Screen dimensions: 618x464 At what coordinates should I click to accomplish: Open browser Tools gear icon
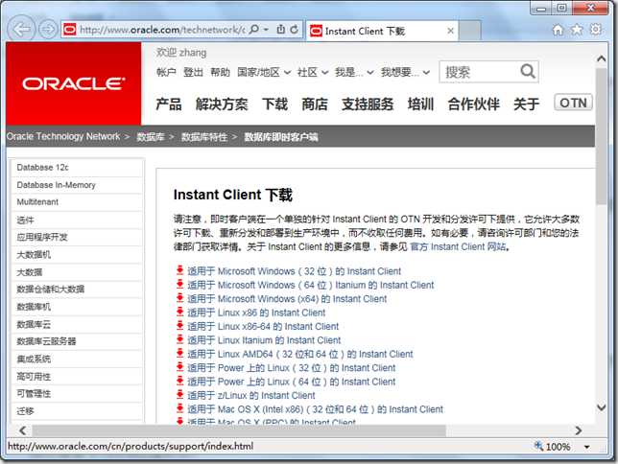point(596,30)
